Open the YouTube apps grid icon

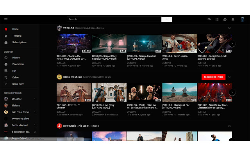(217, 19)
